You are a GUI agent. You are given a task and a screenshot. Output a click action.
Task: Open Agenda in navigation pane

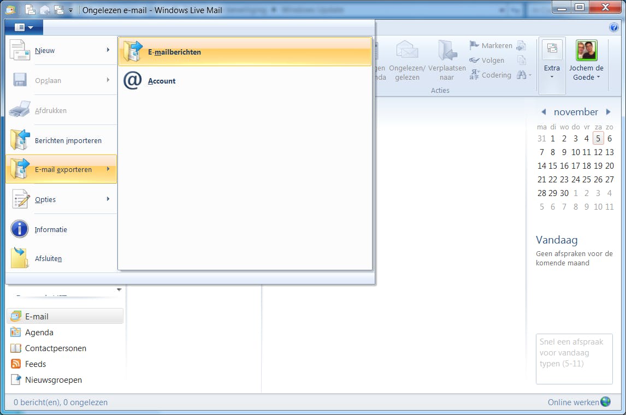(x=39, y=332)
